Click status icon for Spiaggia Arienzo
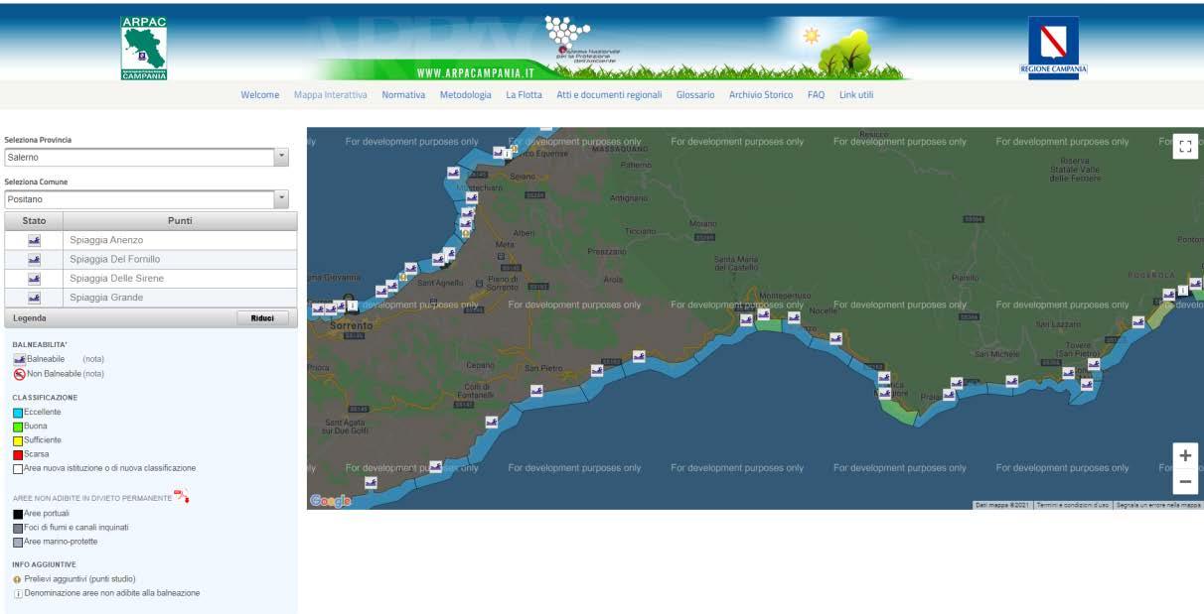 (34, 240)
